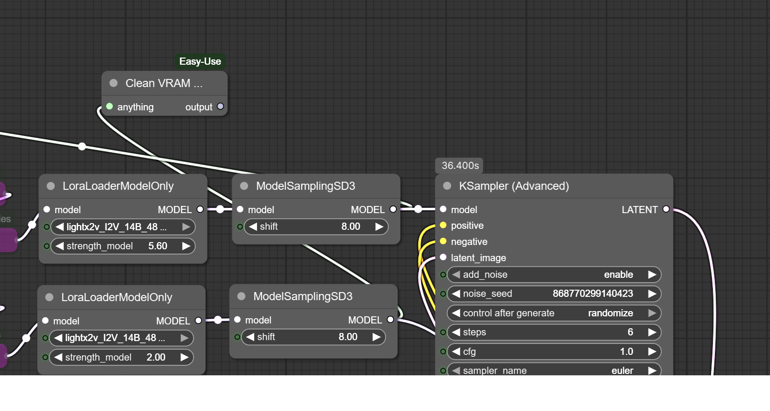Click the reroute dot on the long diagonal wire

[82, 146]
